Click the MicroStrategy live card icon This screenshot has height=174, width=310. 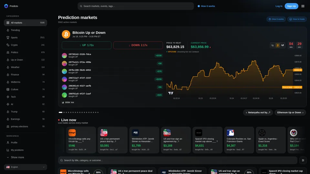click(x=72, y=133)
